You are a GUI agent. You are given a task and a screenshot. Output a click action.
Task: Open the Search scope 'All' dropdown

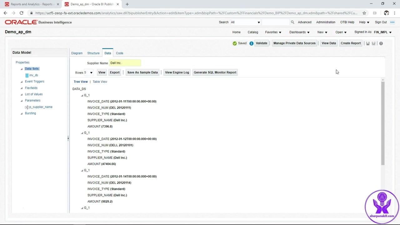(245, 22)
